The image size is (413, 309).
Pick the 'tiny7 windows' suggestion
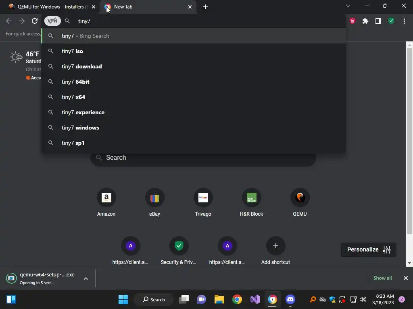point(194,128)
